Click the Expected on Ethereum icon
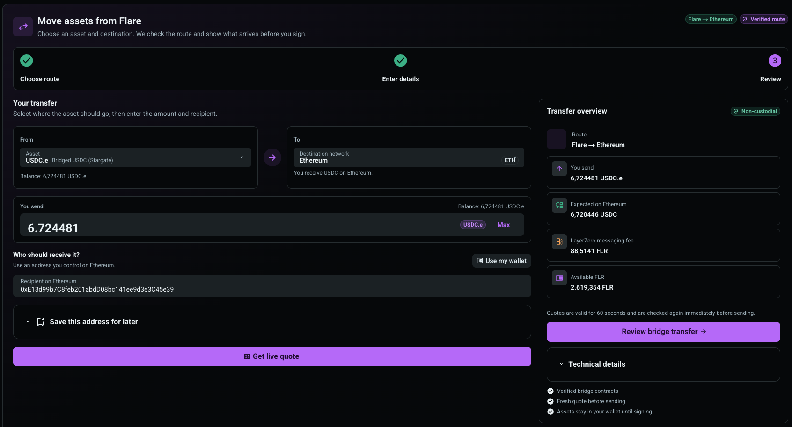The width and height of the screenshot is (792, 427). [x=559, y=205]
